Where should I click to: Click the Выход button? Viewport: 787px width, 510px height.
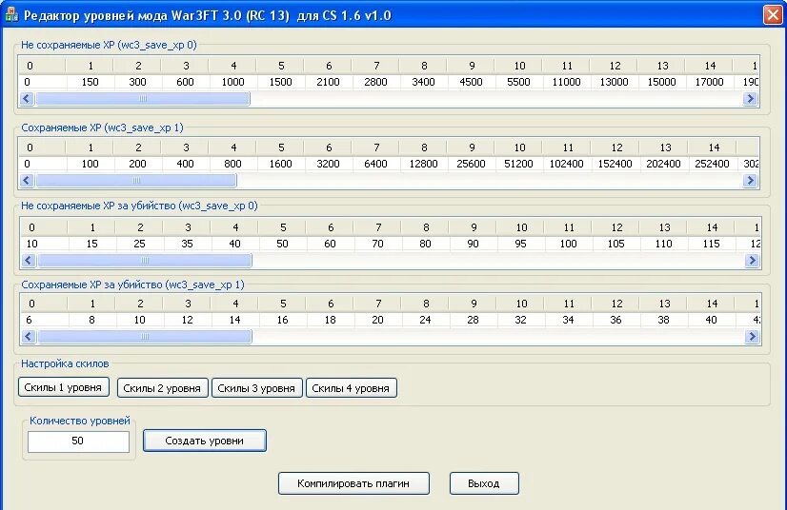[x=484, y=483]
